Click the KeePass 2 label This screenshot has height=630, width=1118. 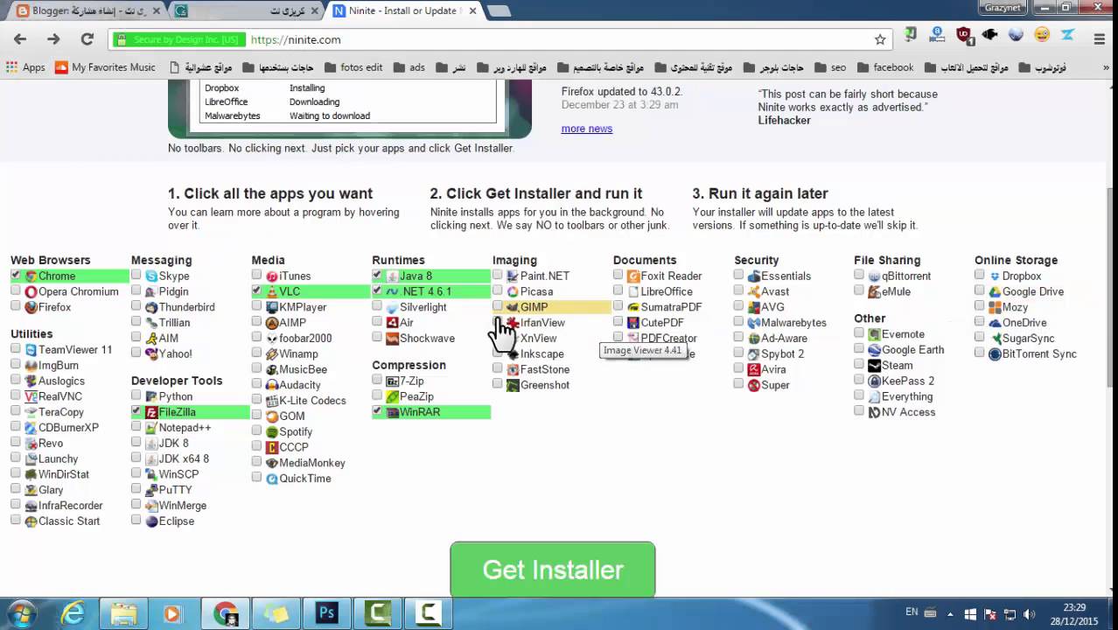tap(908, 381)
